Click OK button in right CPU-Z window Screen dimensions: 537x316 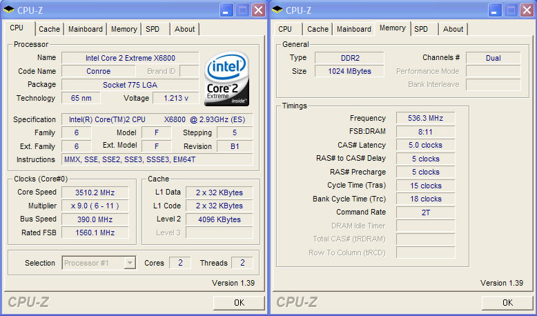[x=507, y=303]
